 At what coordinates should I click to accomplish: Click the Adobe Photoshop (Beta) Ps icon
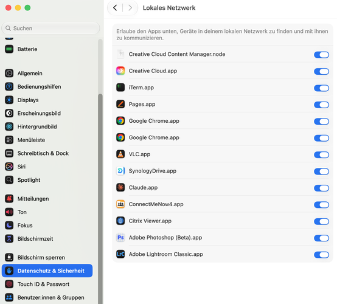tap(120, 238)
